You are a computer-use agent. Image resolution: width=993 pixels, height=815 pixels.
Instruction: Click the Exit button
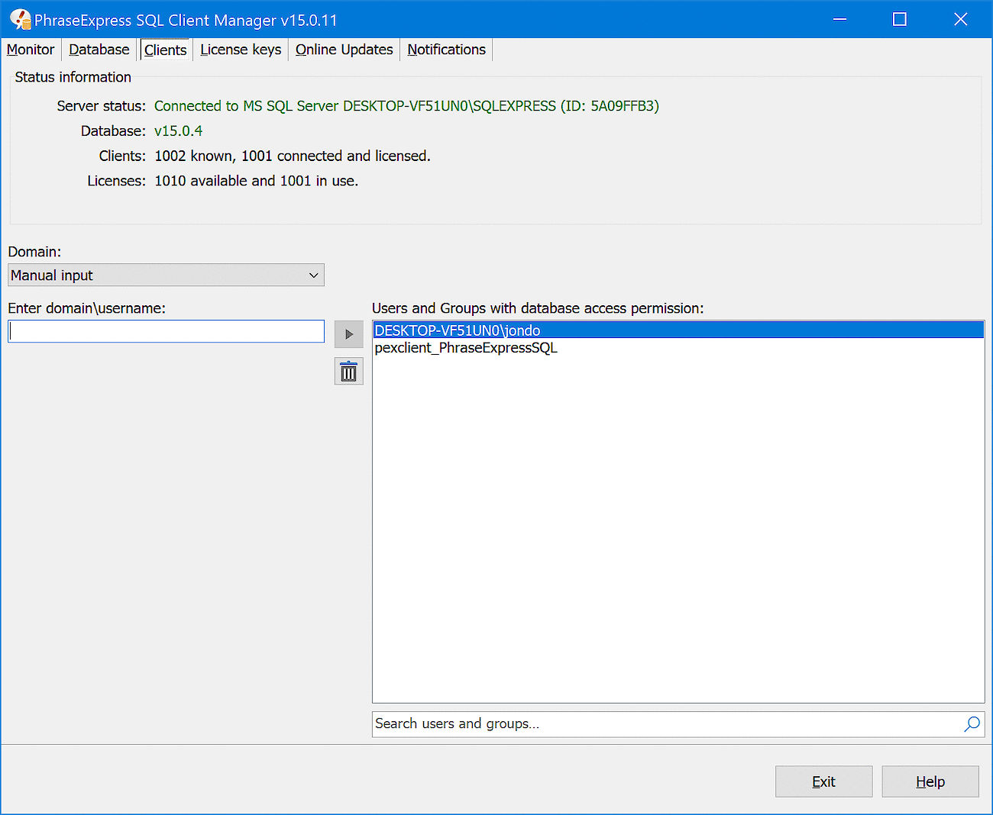pyautogui.click(x=823, y=781)
